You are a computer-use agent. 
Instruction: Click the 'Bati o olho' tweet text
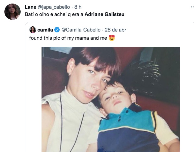coord(54,14)
